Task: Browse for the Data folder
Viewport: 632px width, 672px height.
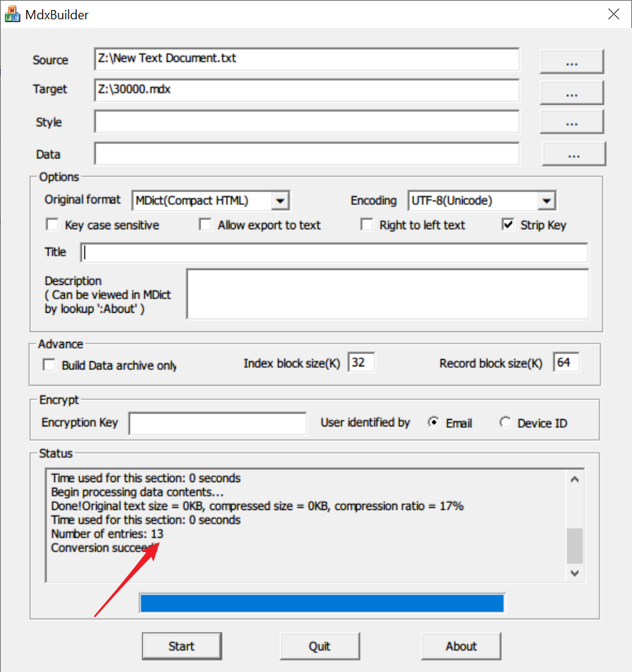Action: click(574, 154)
